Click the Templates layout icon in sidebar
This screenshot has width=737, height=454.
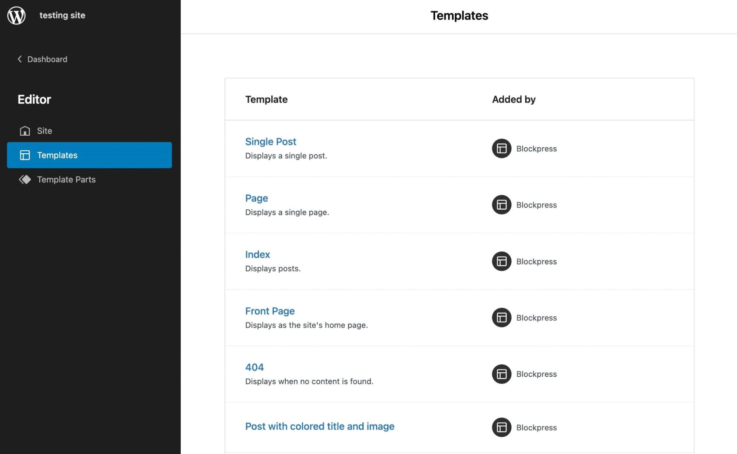(x=25, y=155)
